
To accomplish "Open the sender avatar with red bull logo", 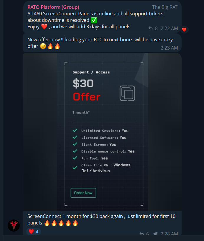I will [x=14, y=225].
